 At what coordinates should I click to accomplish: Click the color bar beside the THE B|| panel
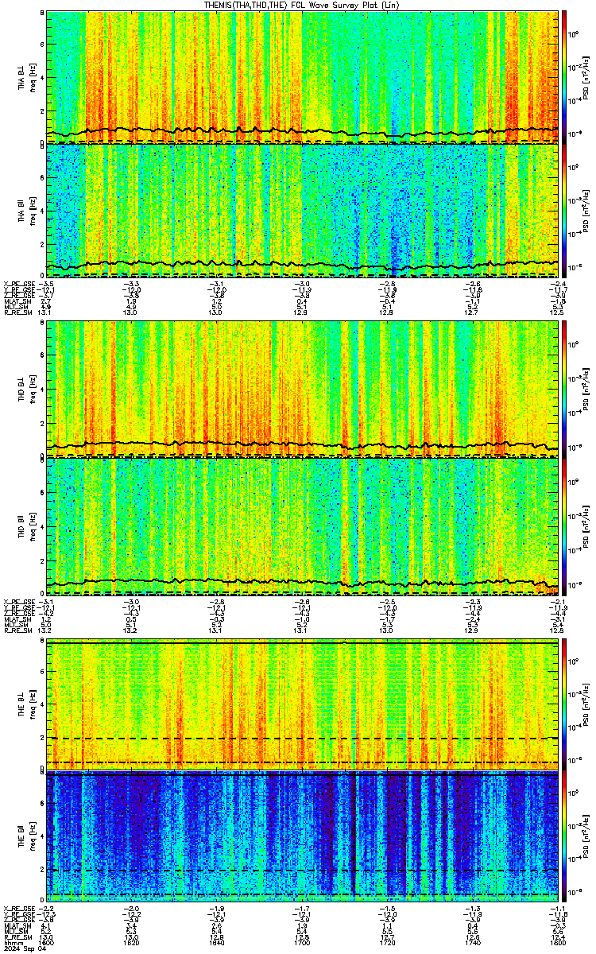564,837
